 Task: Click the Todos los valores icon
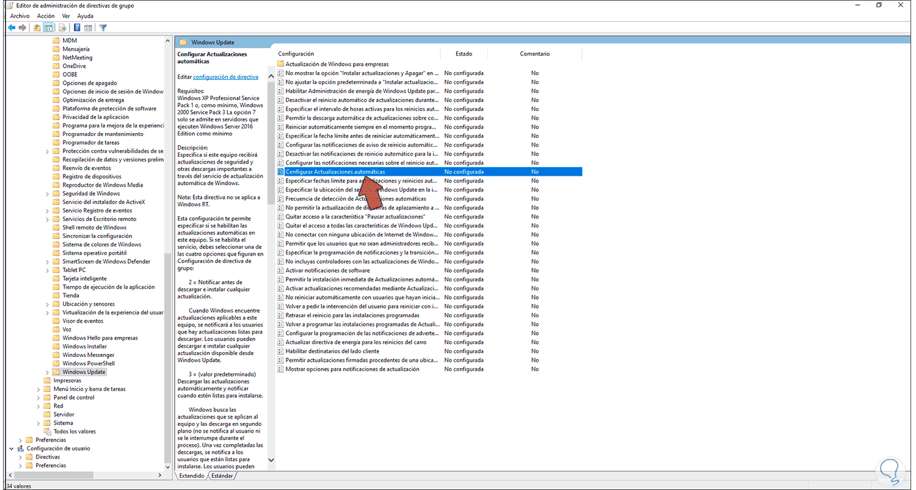pos(47,431)
